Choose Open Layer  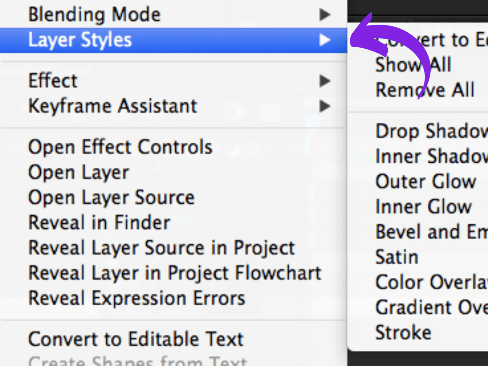[78, 172]
